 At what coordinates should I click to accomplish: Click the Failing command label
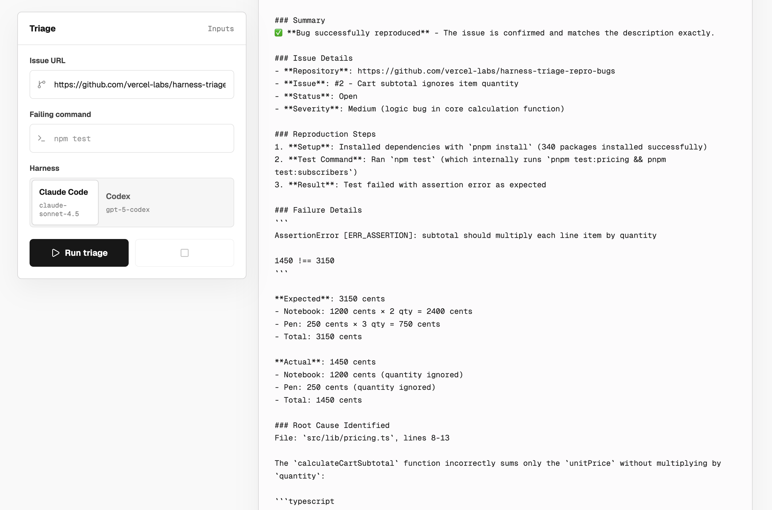click(x=60, y=115)
